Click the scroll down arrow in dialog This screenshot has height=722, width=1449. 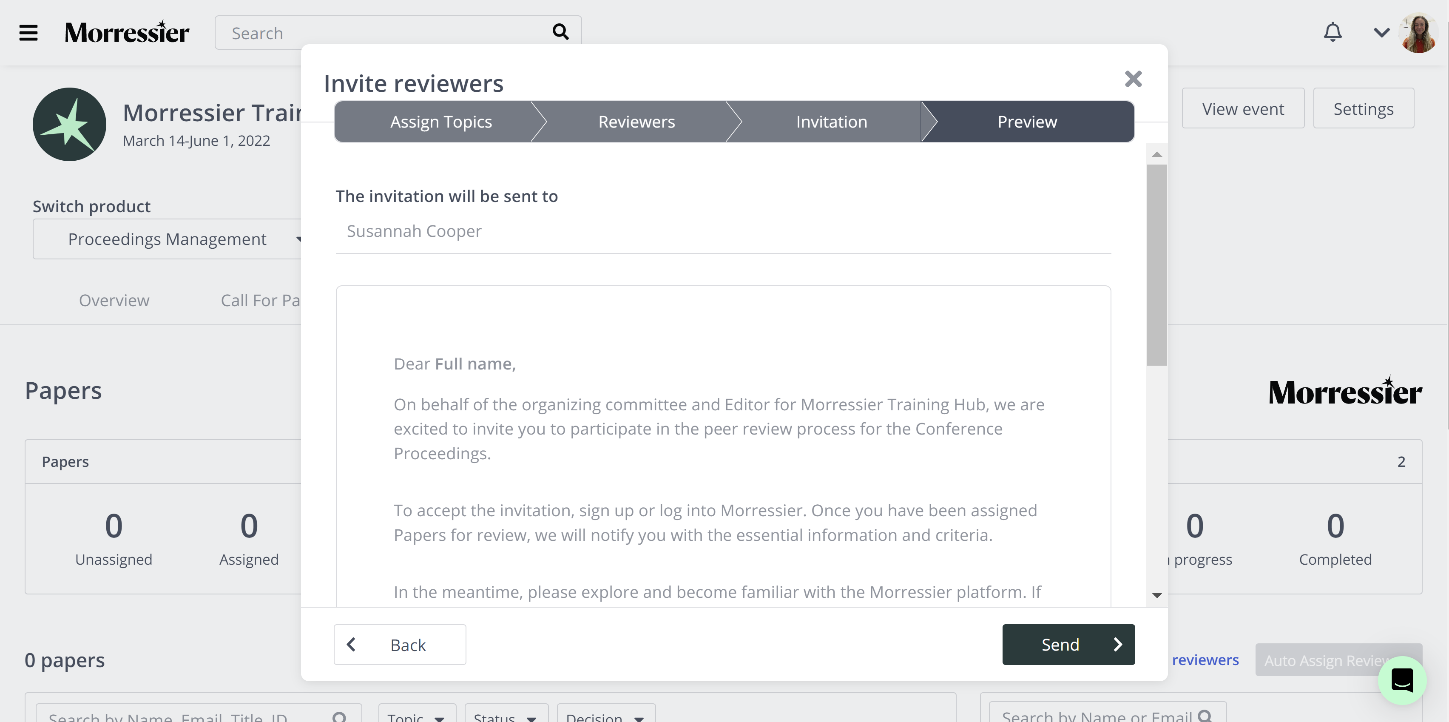click(1157, 595)
